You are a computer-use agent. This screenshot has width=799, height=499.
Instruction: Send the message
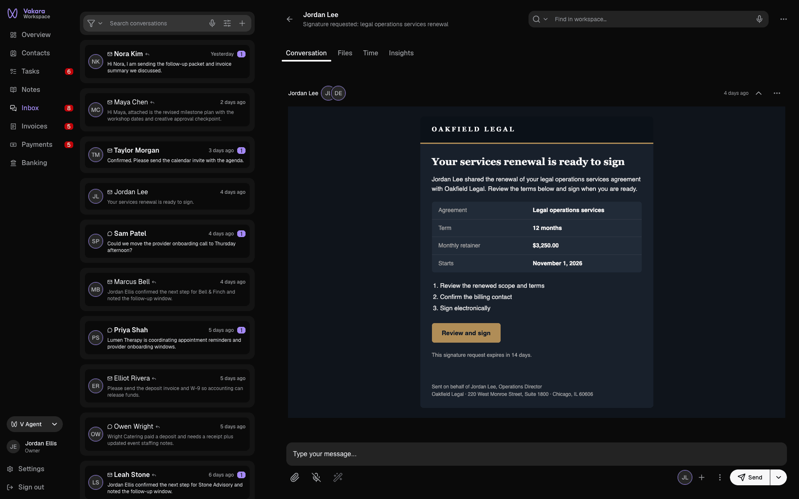tap(750, 477)
